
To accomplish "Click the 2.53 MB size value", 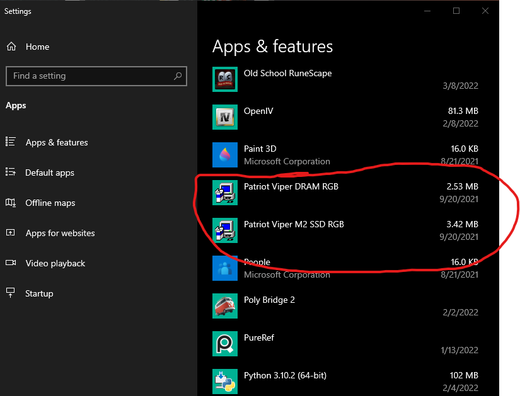I will [462, 186].
